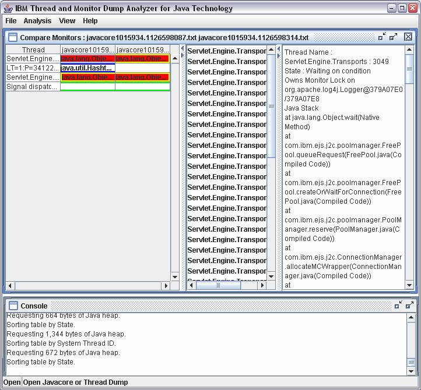Click the thread list's vertical scrollbar thumb
The image size is (421, 390).
[x=272, y=106]
